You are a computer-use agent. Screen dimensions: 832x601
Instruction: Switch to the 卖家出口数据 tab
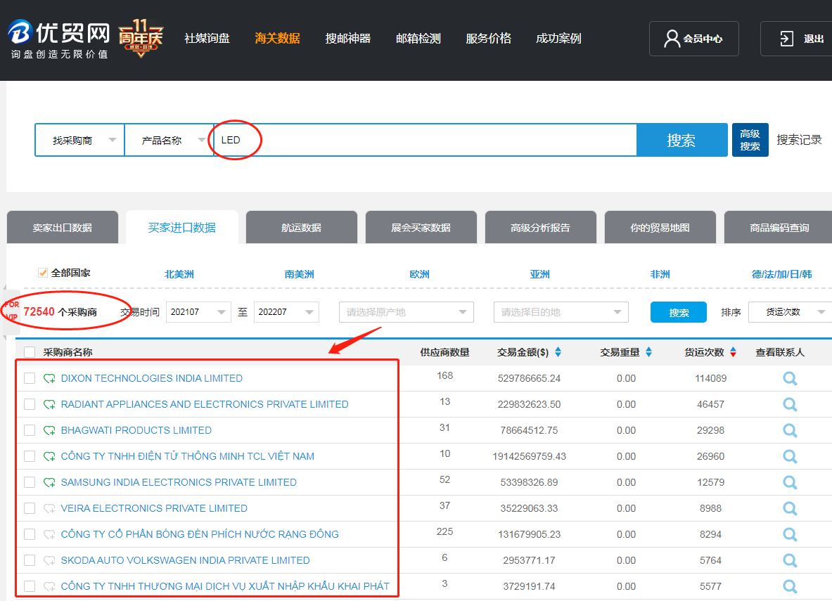click(x=63, y=228)
